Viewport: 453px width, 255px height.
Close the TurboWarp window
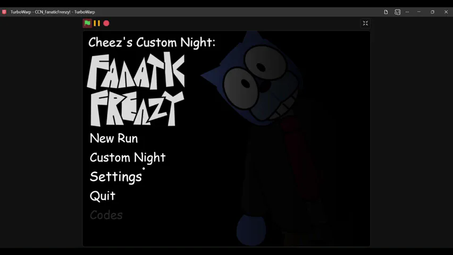coord(446,12)
